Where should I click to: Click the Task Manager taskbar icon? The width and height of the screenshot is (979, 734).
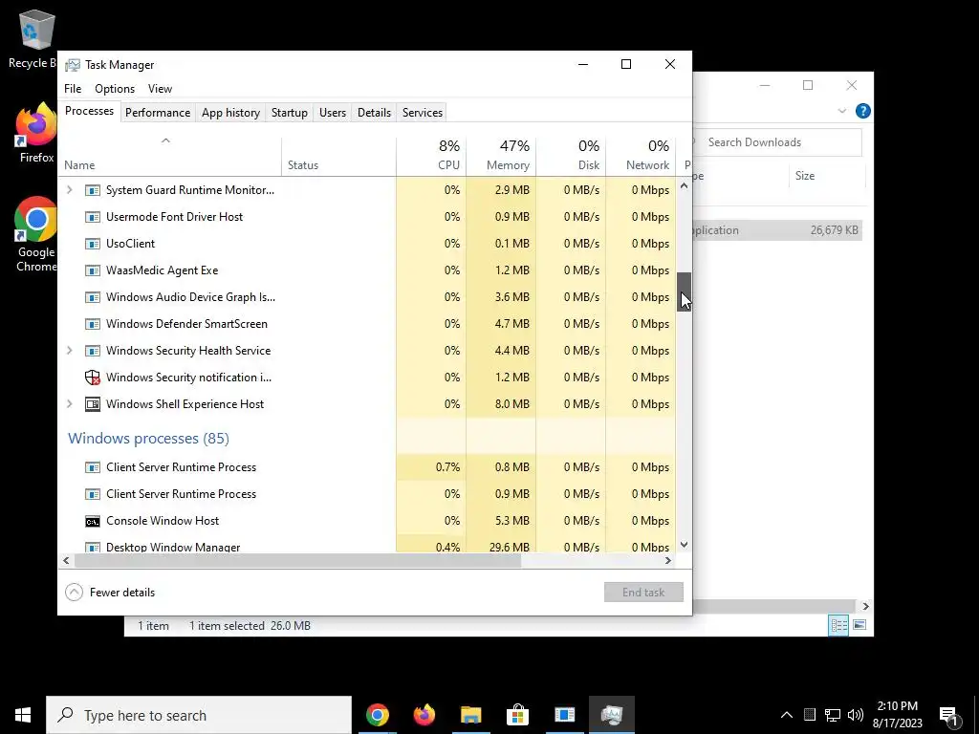pos(612,715)
